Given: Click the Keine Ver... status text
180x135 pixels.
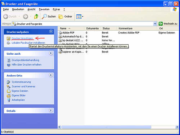Looking at the screenshot, I should [x=108, y=40].
